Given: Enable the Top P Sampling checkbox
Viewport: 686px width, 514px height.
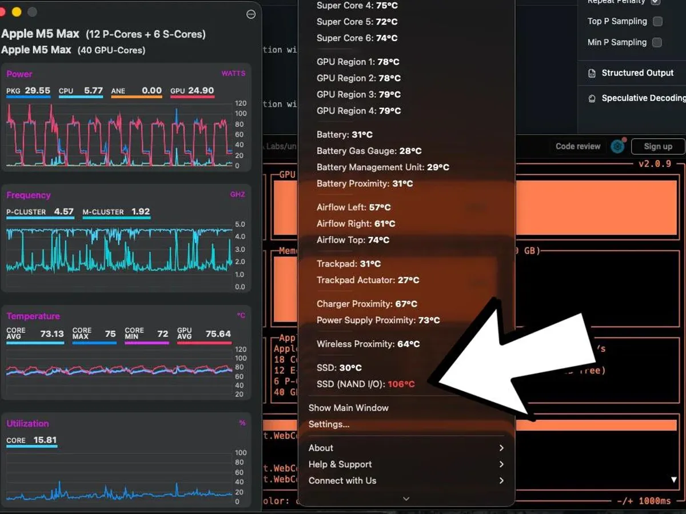Looking at the screenshot, I should pos(657,22).
